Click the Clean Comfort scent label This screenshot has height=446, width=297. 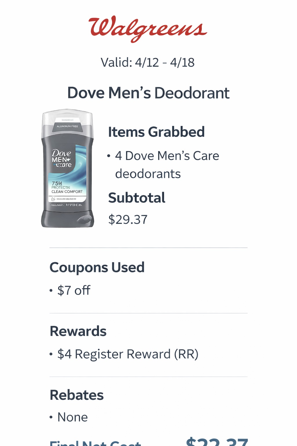(67, 192)
